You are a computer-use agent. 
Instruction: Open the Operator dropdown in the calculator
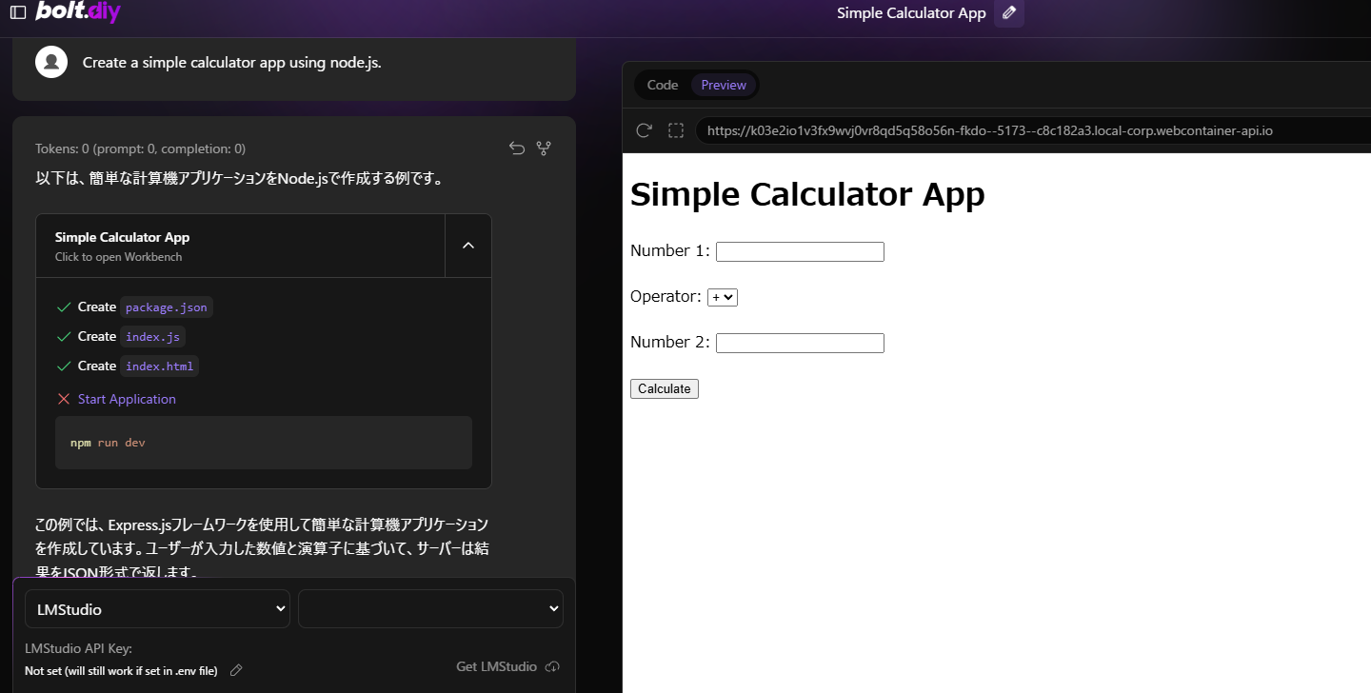[722, 297]
